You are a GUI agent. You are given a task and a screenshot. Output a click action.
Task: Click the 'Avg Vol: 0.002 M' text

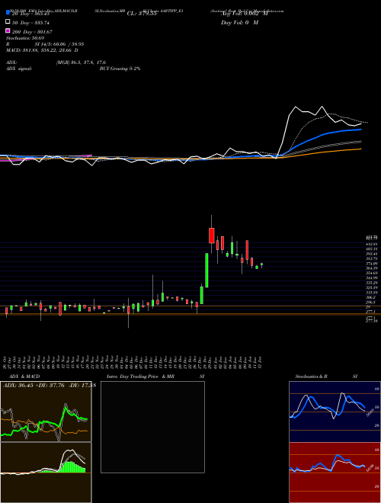click(244, 14)
